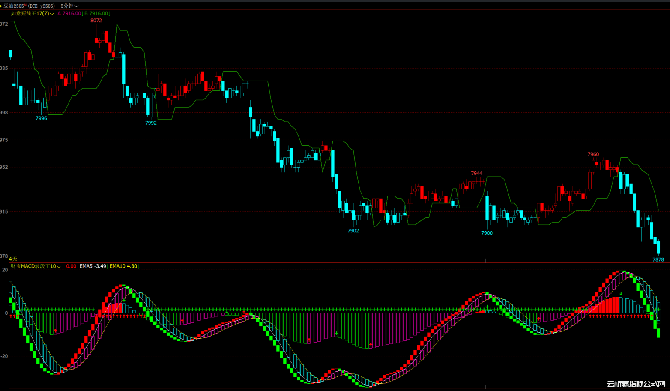This screenshot has width=670, height=391.
Task: Click the 7944 price label
Action: 476,174
